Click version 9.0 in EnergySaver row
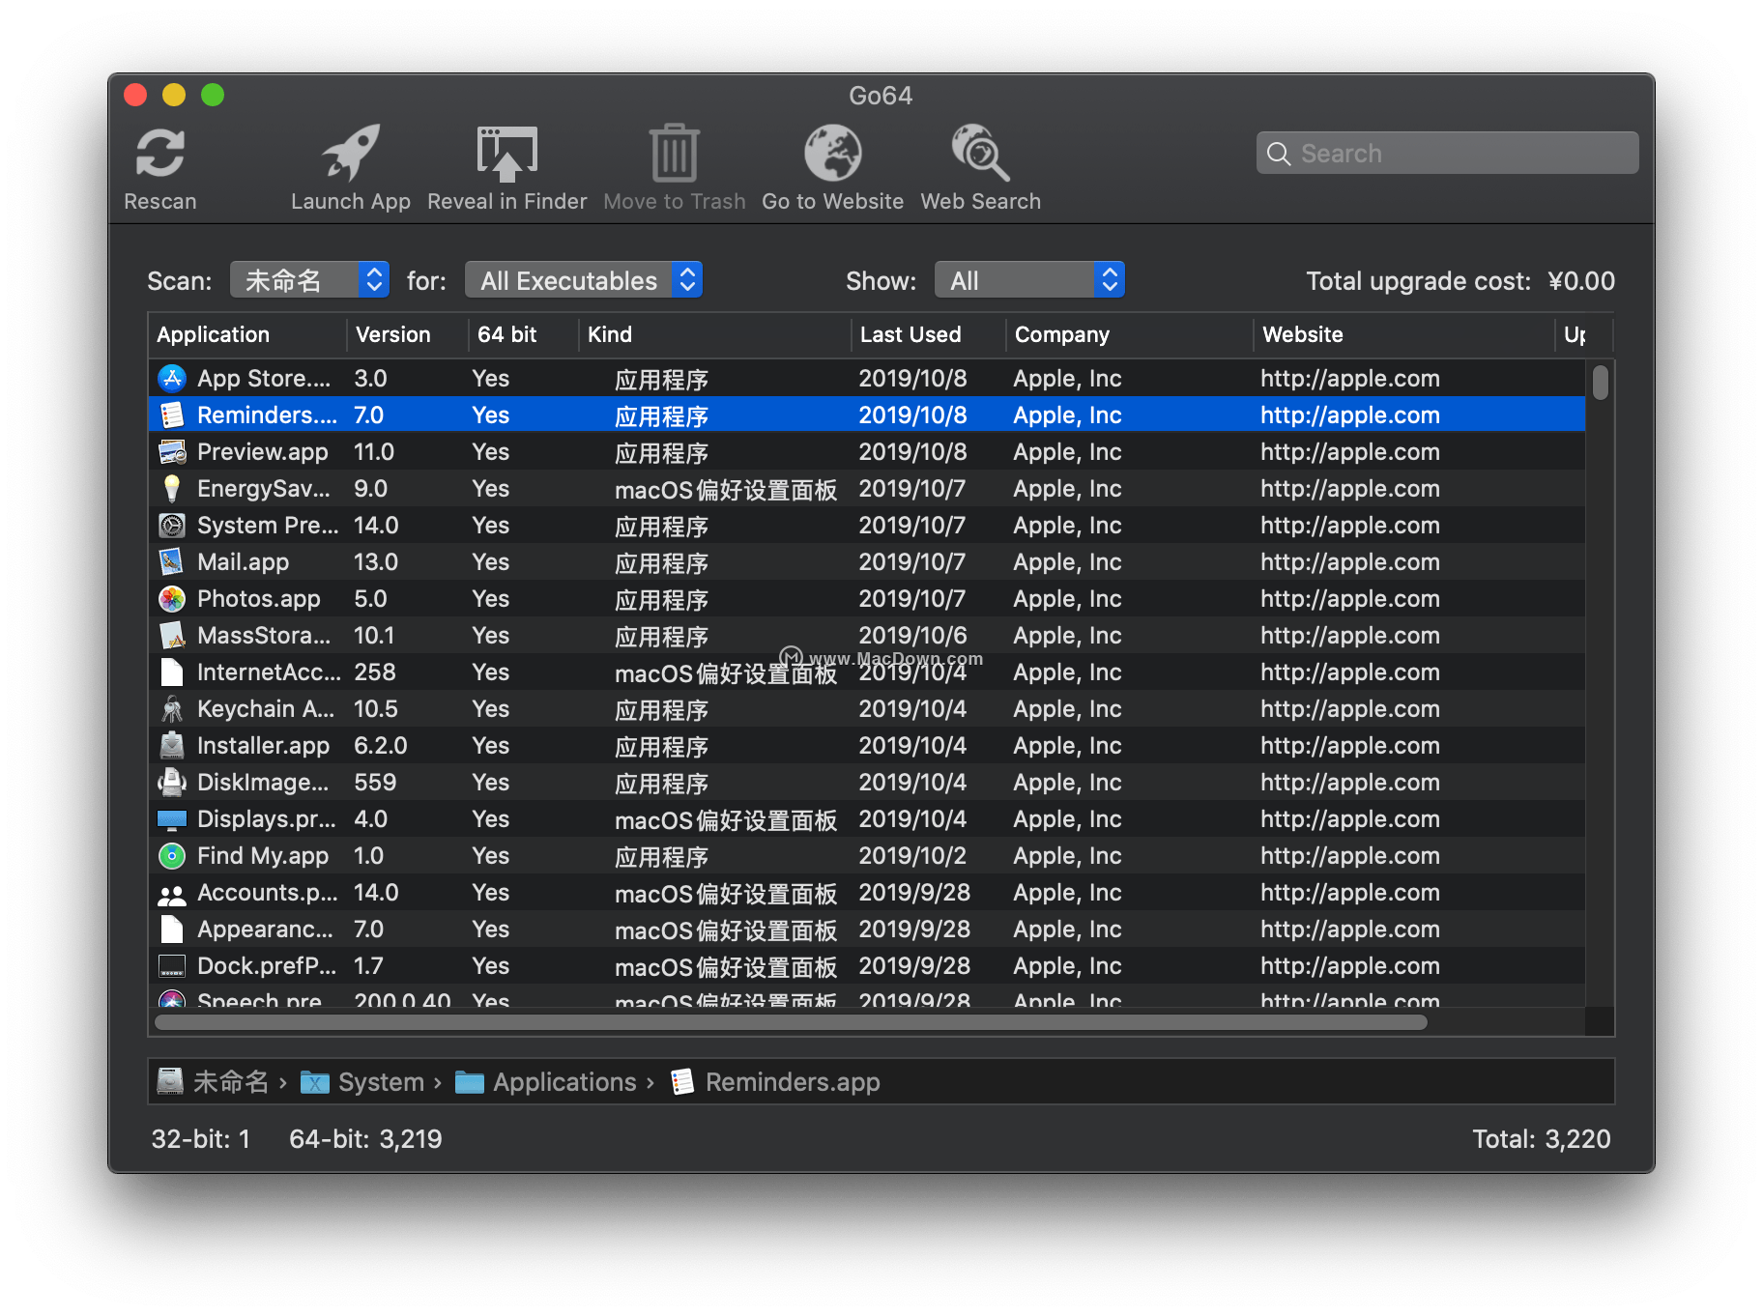The width and height of the screenshot is (1763, 1316). [x=370, y=488]
